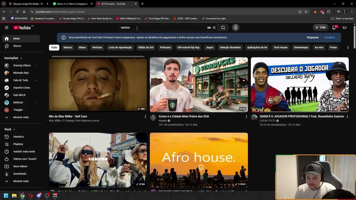Dismiss the Premium banner with Dispensar
The height and width of the screenshot is (200, 356).
(x=313, y=37)
